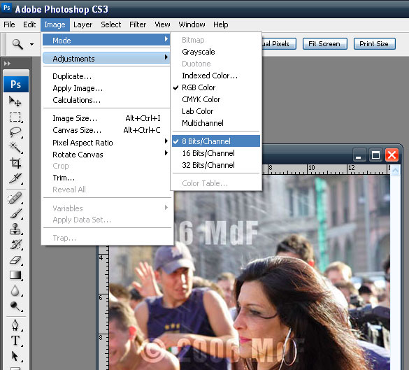Open the Layer menu
Viewport: 409px width, 370px height.
[x=82, y=24]
